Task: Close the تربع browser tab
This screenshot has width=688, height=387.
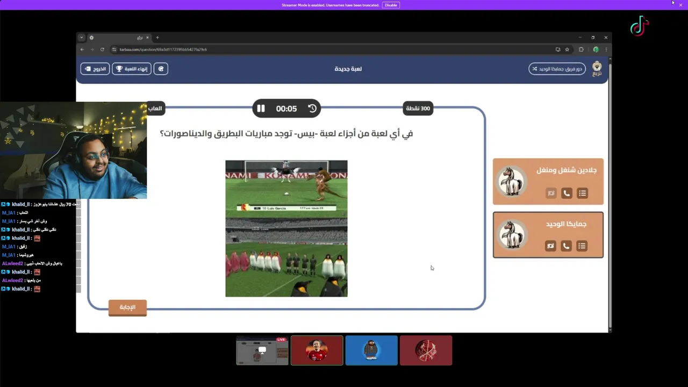Action: point(147,38)
